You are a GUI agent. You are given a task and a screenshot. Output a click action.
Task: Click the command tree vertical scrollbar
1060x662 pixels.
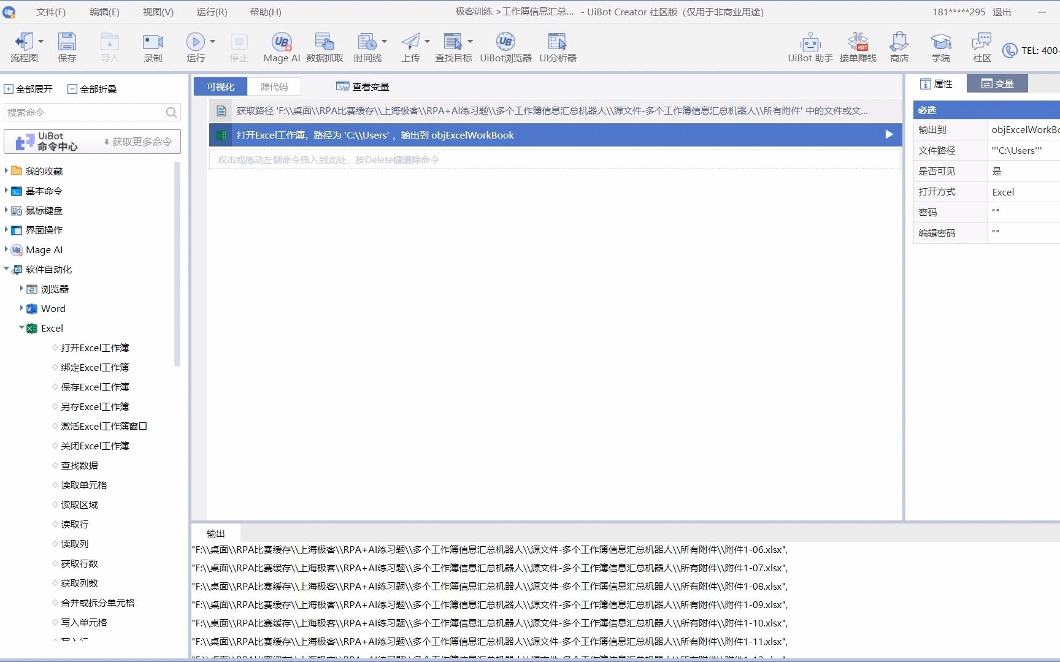click(x=177, y=264)
